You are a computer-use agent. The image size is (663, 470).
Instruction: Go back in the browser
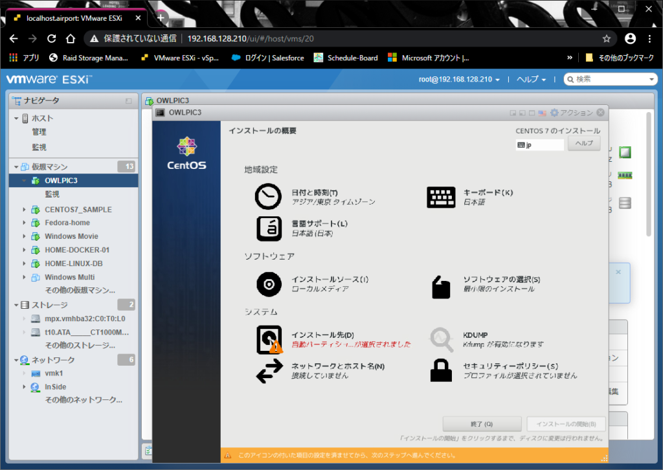[x=14, y=38]
